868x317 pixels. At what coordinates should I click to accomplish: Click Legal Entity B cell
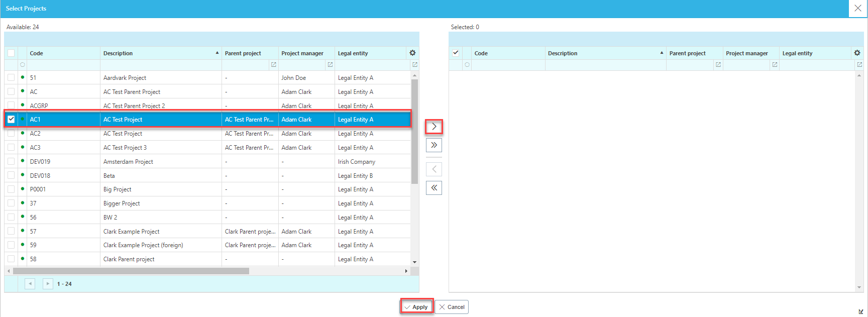pos(372,176)
